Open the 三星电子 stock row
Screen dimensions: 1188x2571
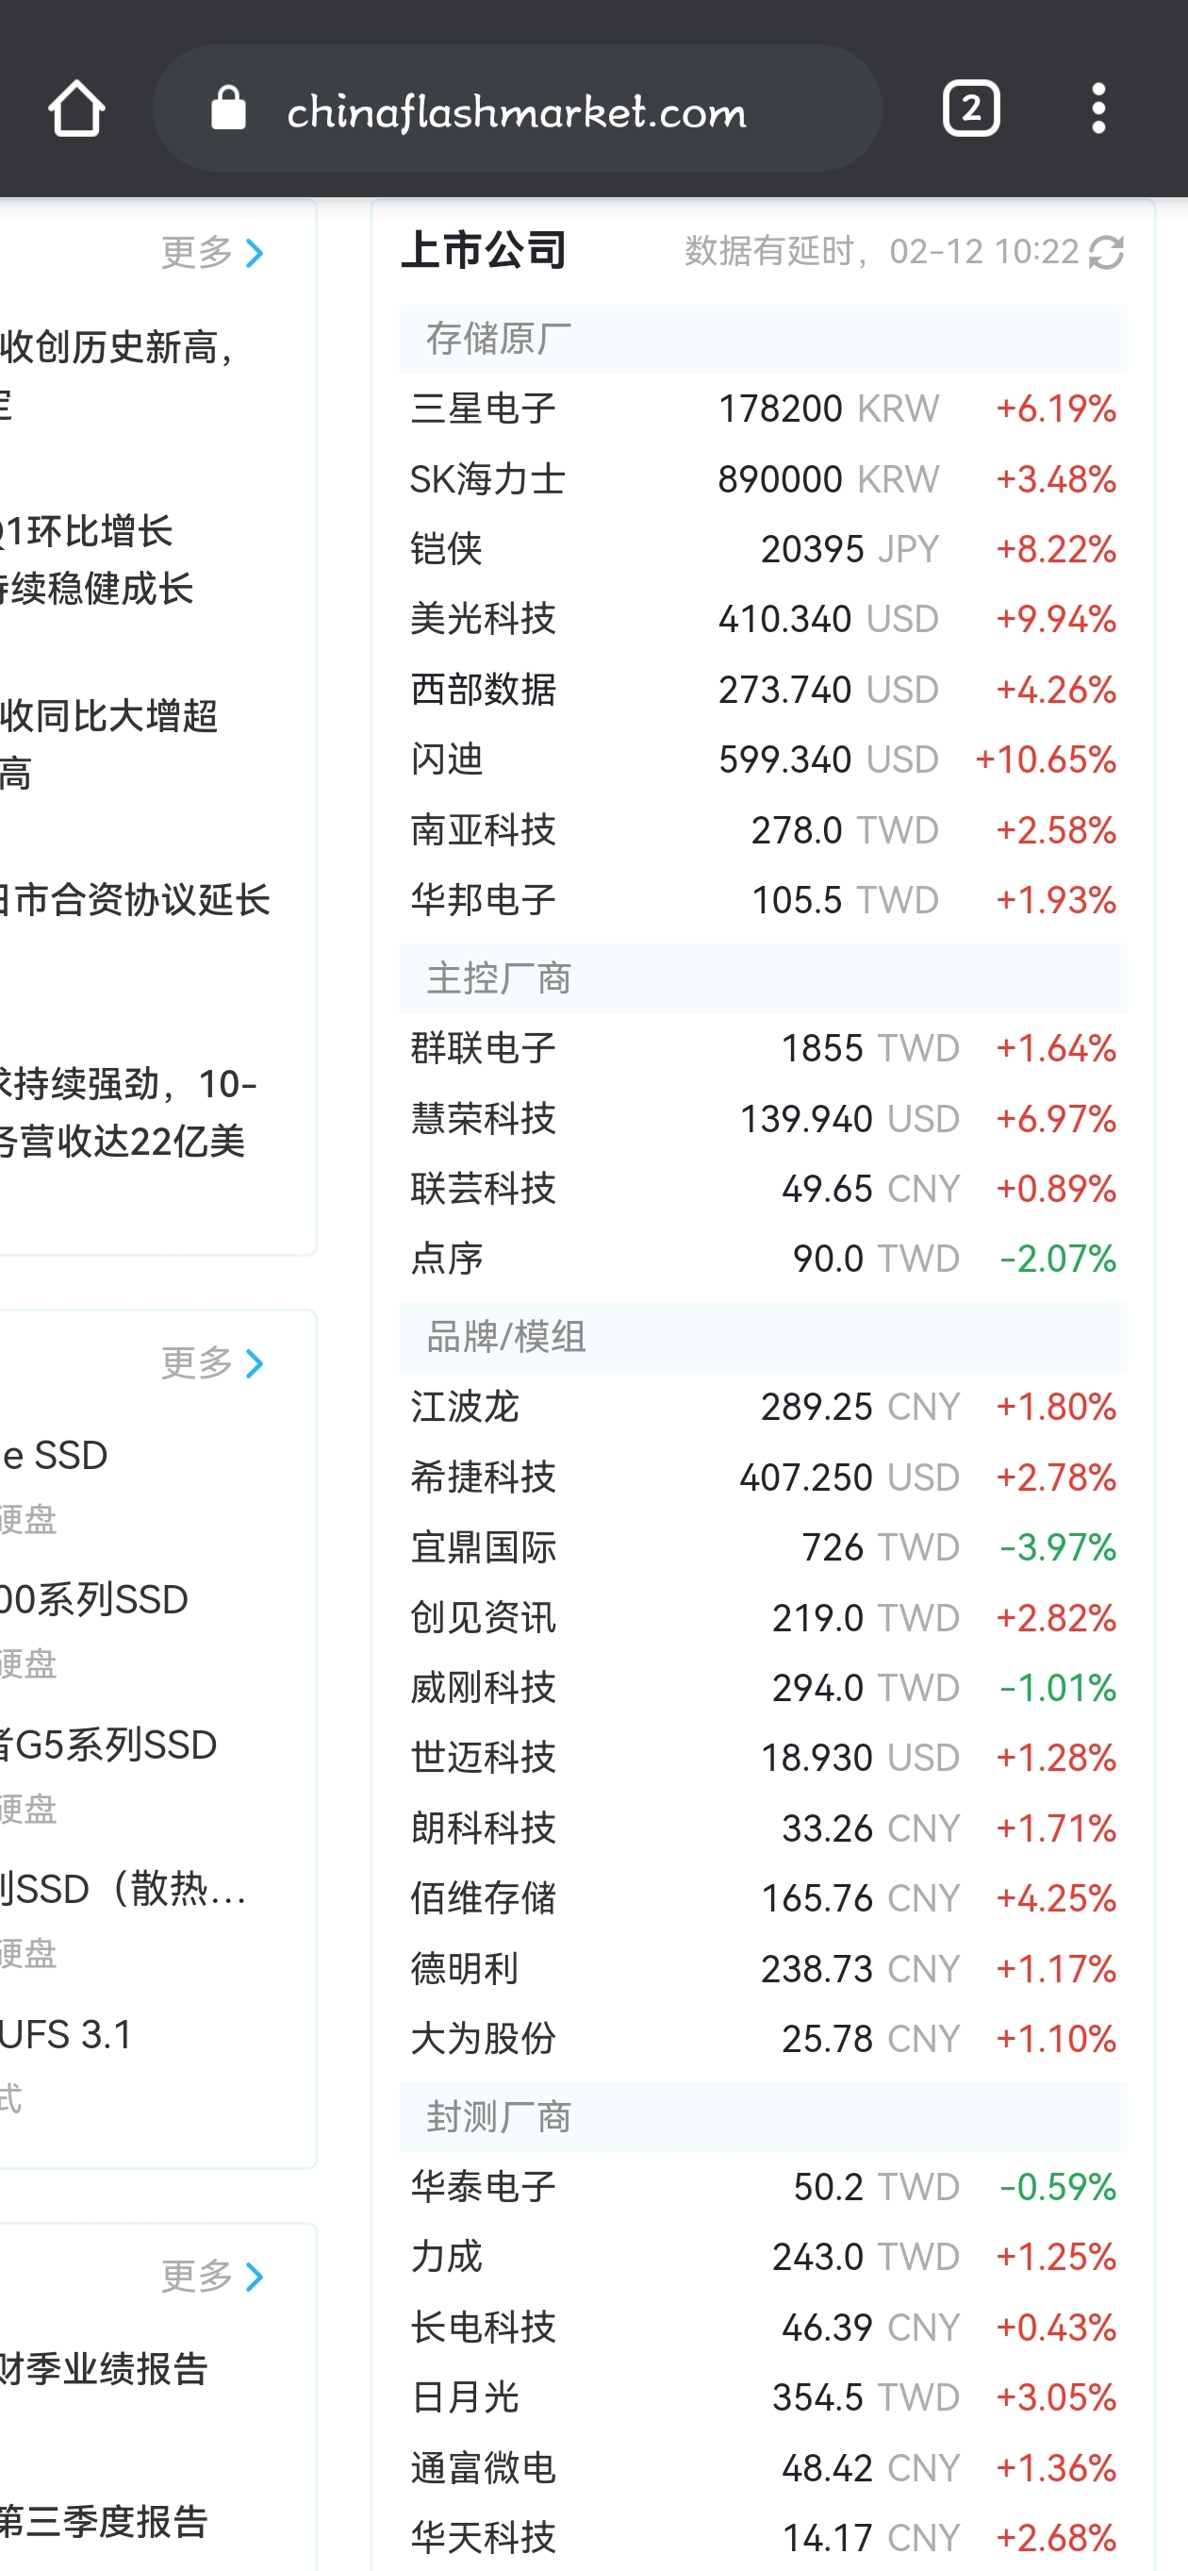763,409
